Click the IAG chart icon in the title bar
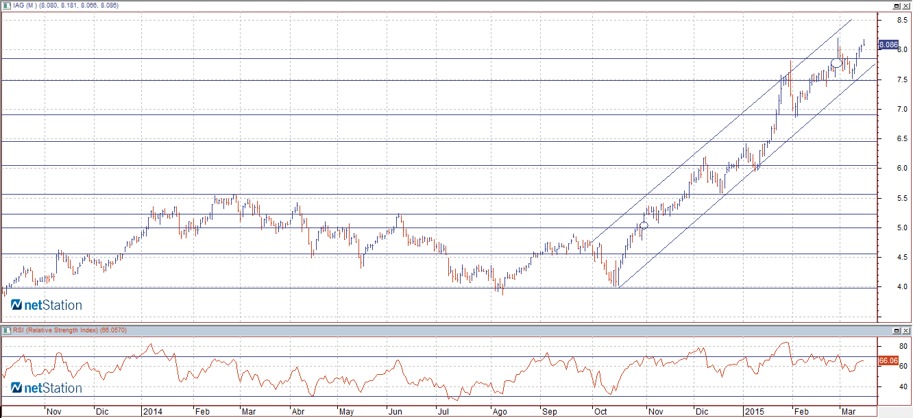This screenshot has width=913, height=418. [x=6, y=5]
